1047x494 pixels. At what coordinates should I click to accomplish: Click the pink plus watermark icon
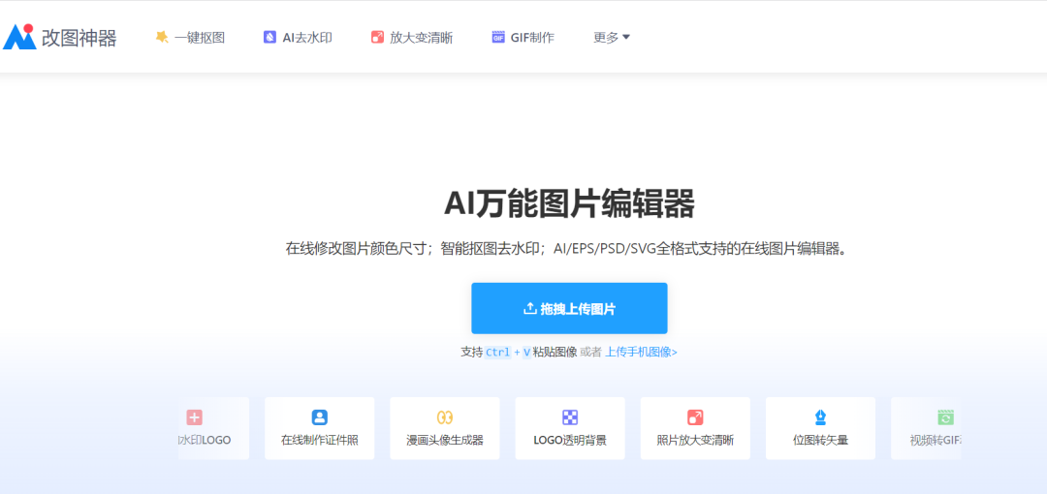tap(194, 417)
